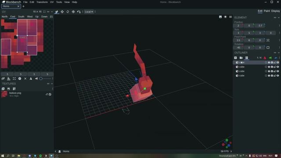Select texture.png in the Textures list

coord(27,94)
